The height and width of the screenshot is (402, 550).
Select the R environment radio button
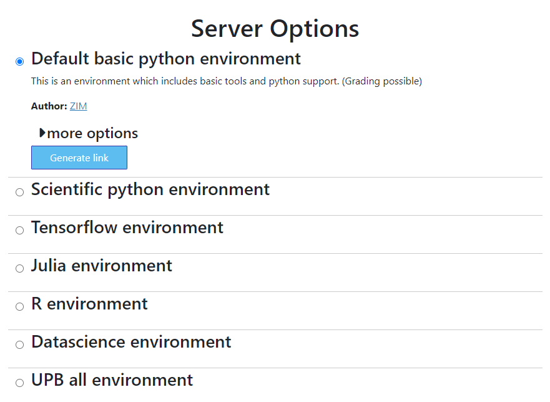click(19, 306)
